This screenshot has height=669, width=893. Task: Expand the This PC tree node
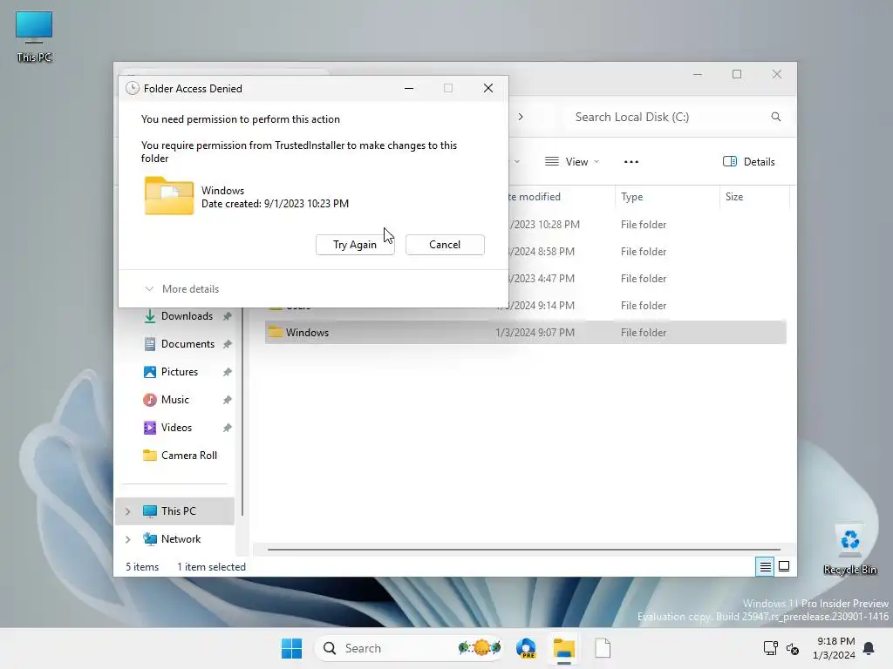128,511
